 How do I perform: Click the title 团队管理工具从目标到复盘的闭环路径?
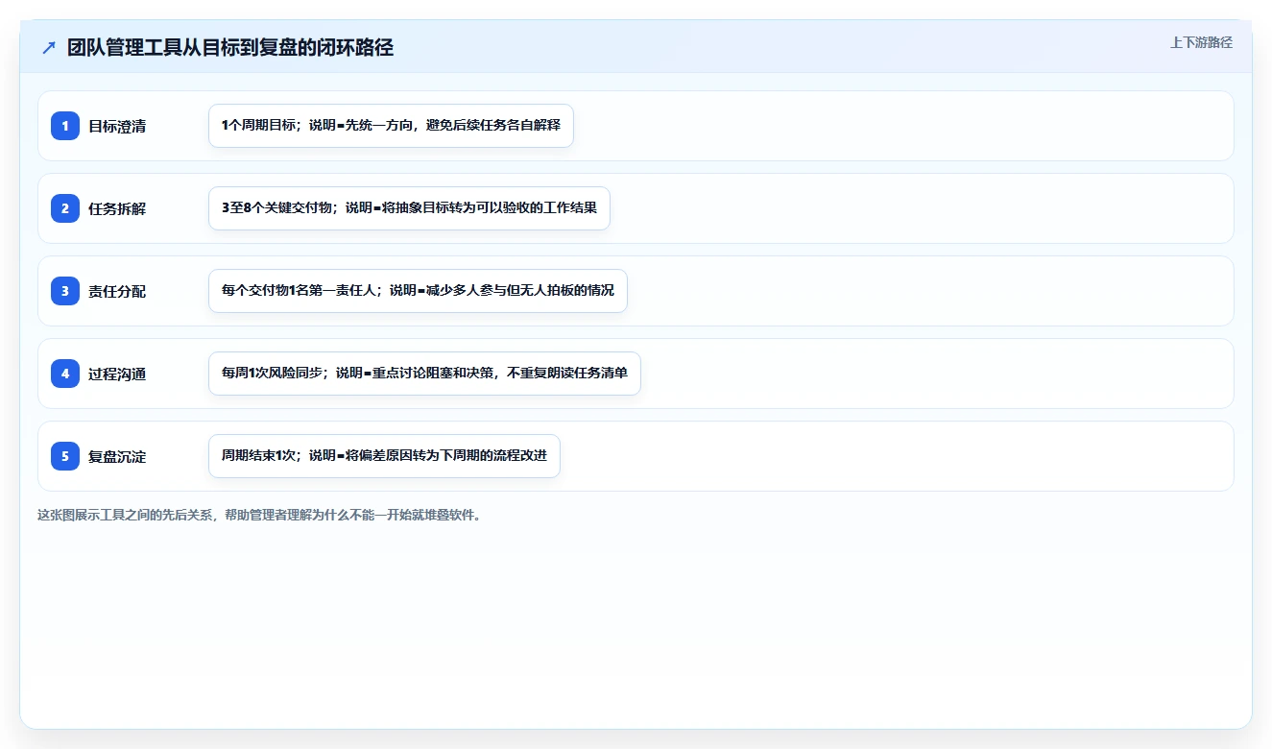[230, 48]
